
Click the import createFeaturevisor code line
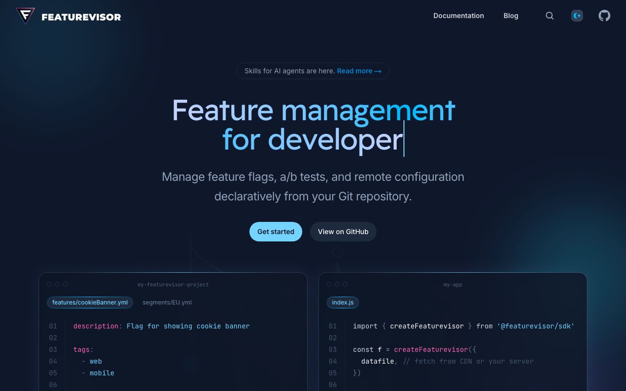[464, 326]
